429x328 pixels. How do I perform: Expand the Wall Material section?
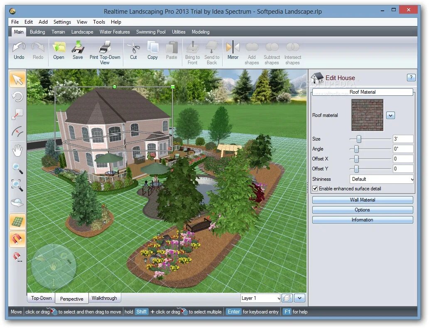pos(363,200)
